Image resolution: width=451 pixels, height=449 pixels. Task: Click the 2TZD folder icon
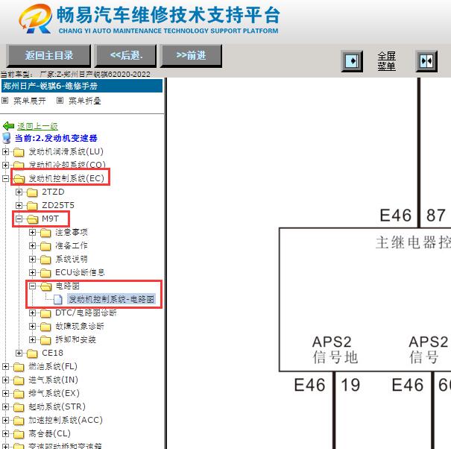[x=32, y=192]
